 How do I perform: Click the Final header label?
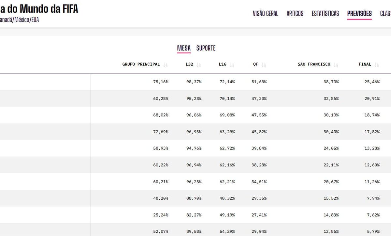pos(365,64)
